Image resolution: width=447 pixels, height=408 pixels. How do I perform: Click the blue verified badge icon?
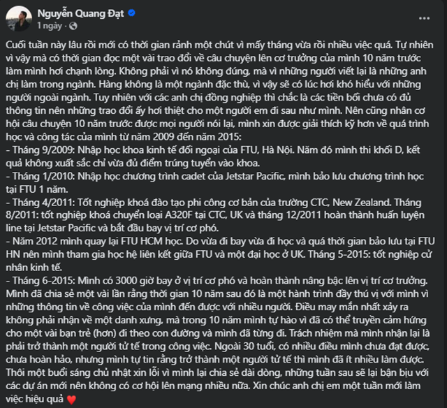pyautogui.click(x=131, y=13)
